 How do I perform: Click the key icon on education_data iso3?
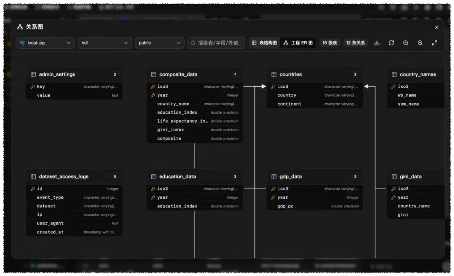pyautogui.click(x=153, y=189)
